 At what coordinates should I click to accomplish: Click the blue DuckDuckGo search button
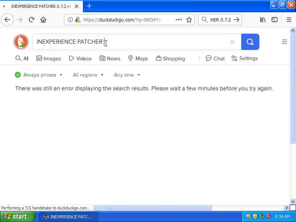click(x=250, y=42)
